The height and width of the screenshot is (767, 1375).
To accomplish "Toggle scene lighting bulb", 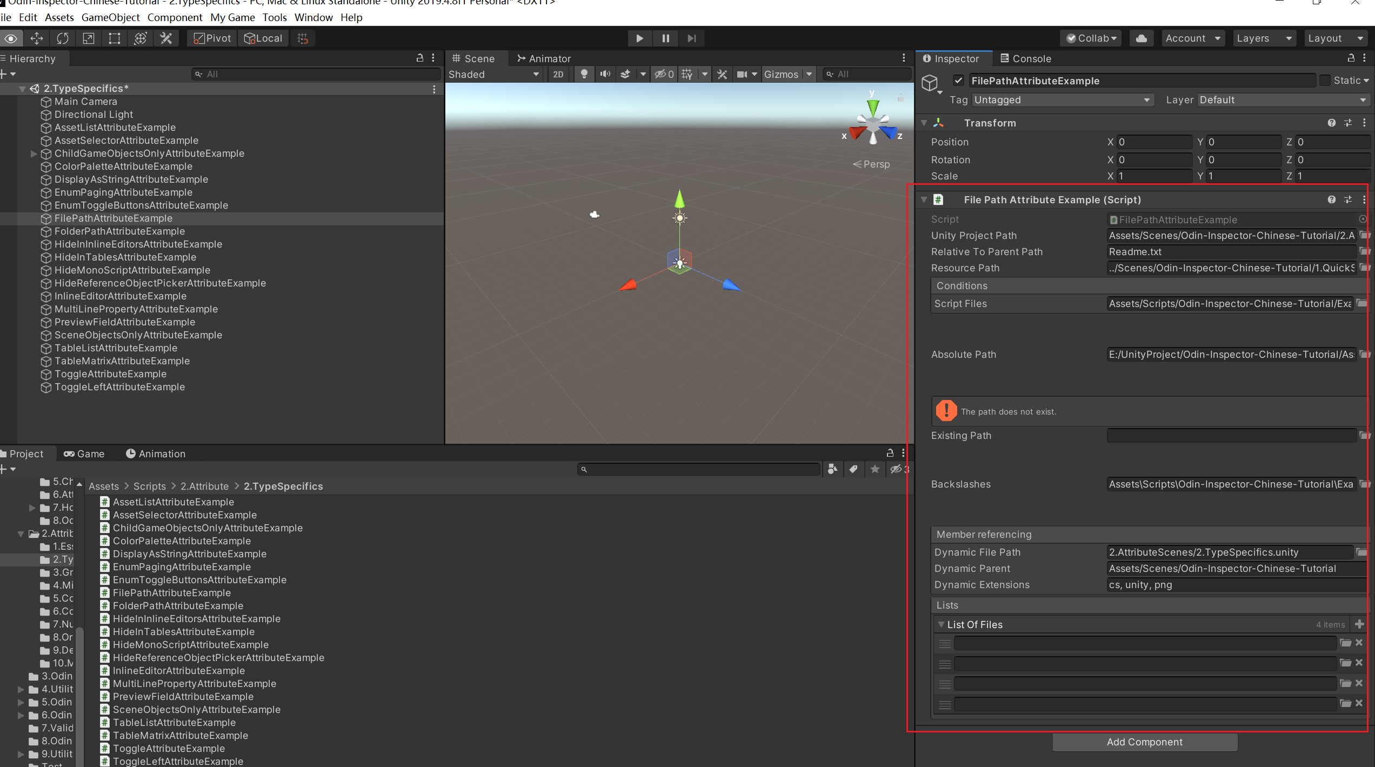I will (x=584, y=74).
